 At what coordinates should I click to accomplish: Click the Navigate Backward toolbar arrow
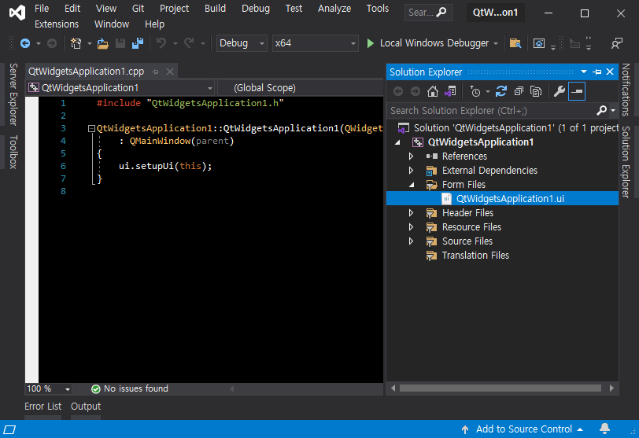point(25,43)
